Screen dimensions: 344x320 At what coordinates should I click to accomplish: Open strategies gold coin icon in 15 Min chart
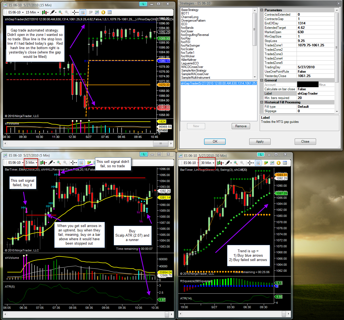(103, 12)
